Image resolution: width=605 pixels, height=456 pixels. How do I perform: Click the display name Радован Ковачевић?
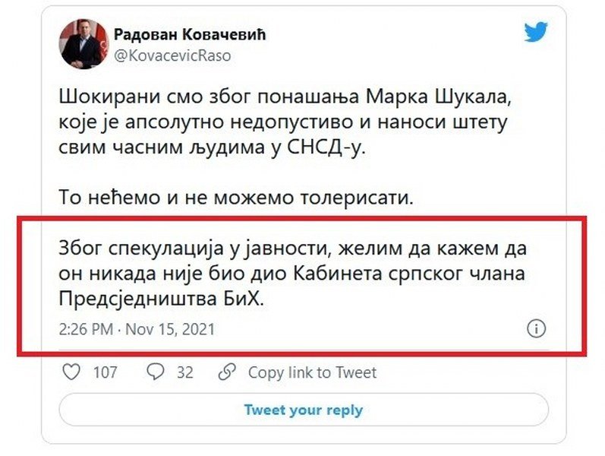click(190, 35)
